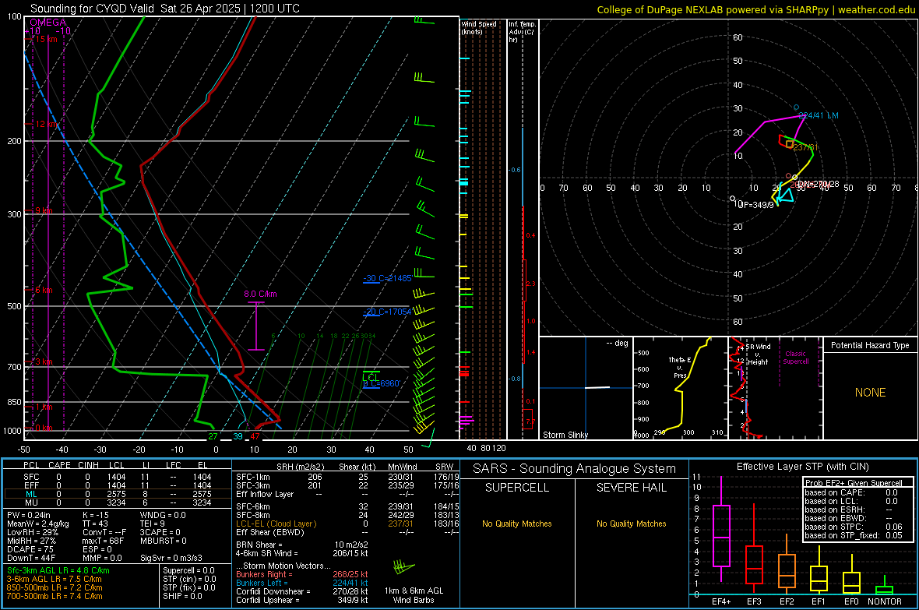Image resolution: width=919 pixels, height=610 pixels.
Task: Click the 'SFC-6km' kinematics row
Action: click(x=347, y=506)
